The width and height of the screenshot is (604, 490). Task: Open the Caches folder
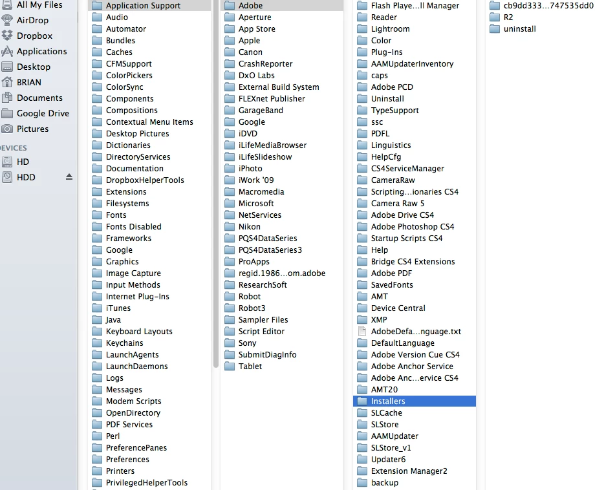[149, 52]
